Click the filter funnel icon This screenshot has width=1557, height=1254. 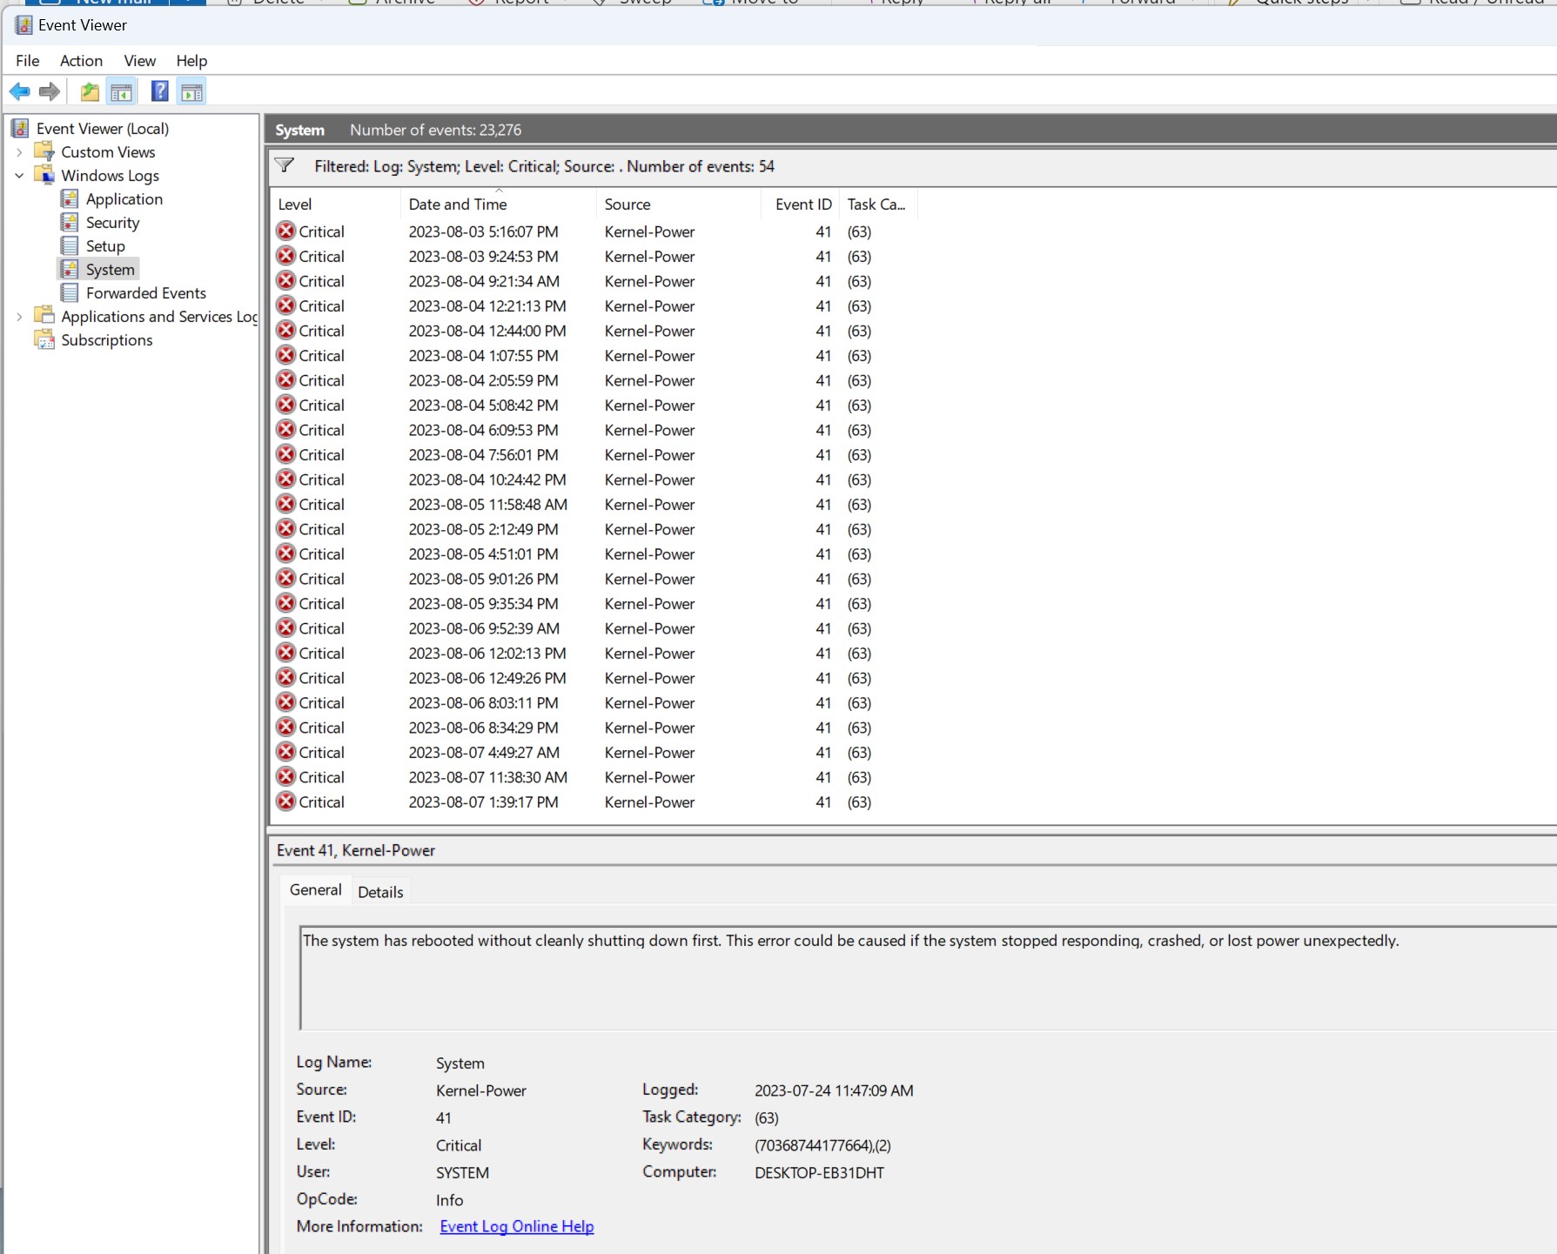(285, 165)
